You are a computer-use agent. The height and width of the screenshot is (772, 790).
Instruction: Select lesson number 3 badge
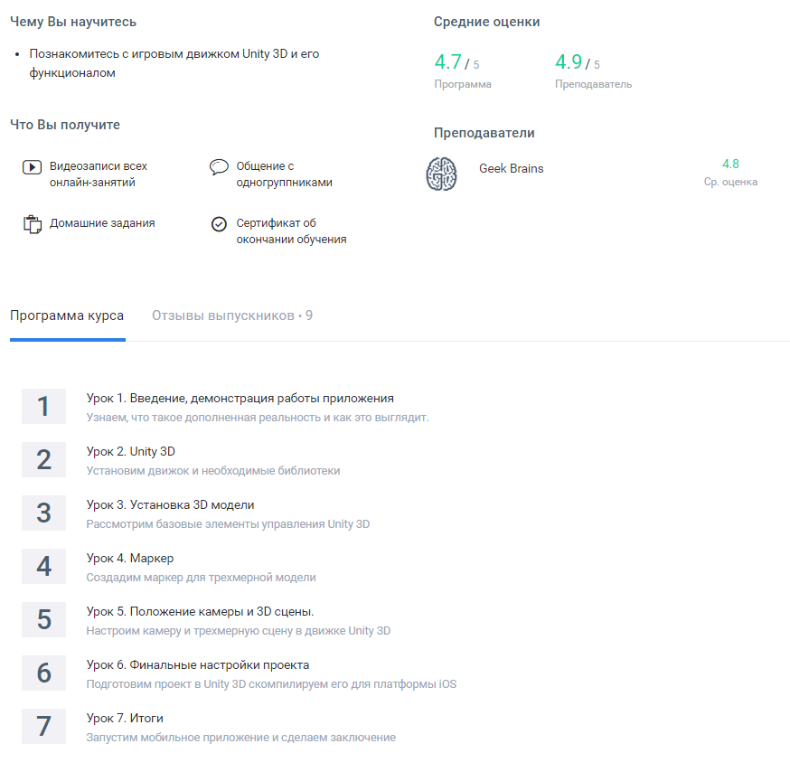[43, 513]
